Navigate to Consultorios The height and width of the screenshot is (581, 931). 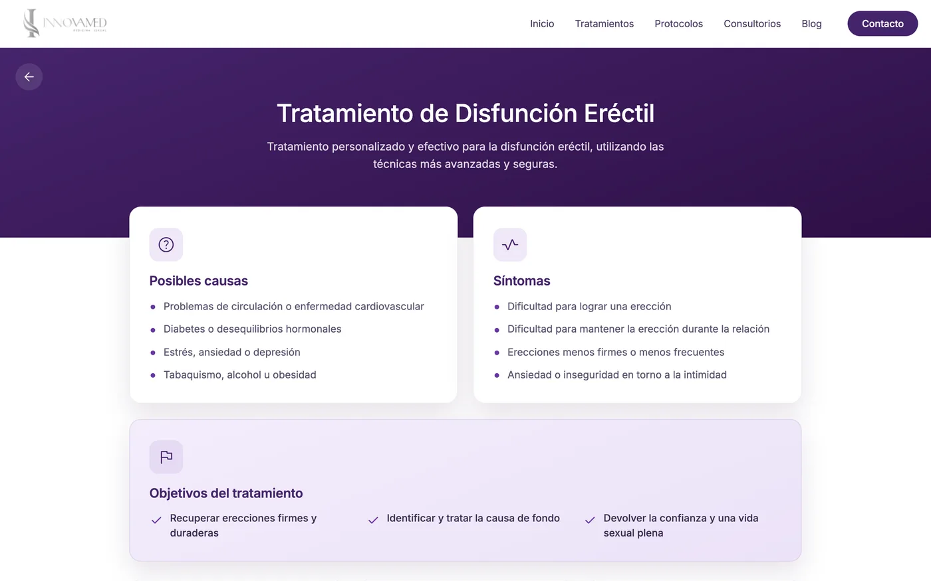pos(752,24)
